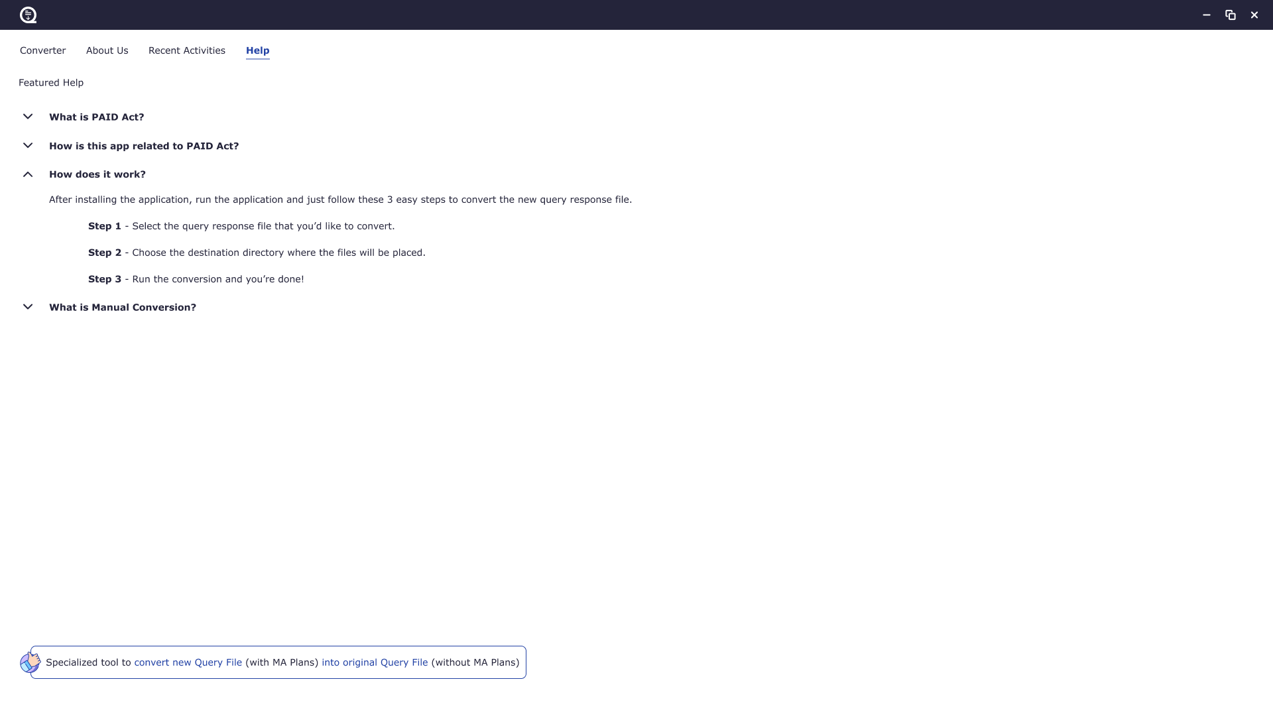This screenshot has width=1273, height=716.
Task: Click the Featured Help label
Action: point(51,82)
